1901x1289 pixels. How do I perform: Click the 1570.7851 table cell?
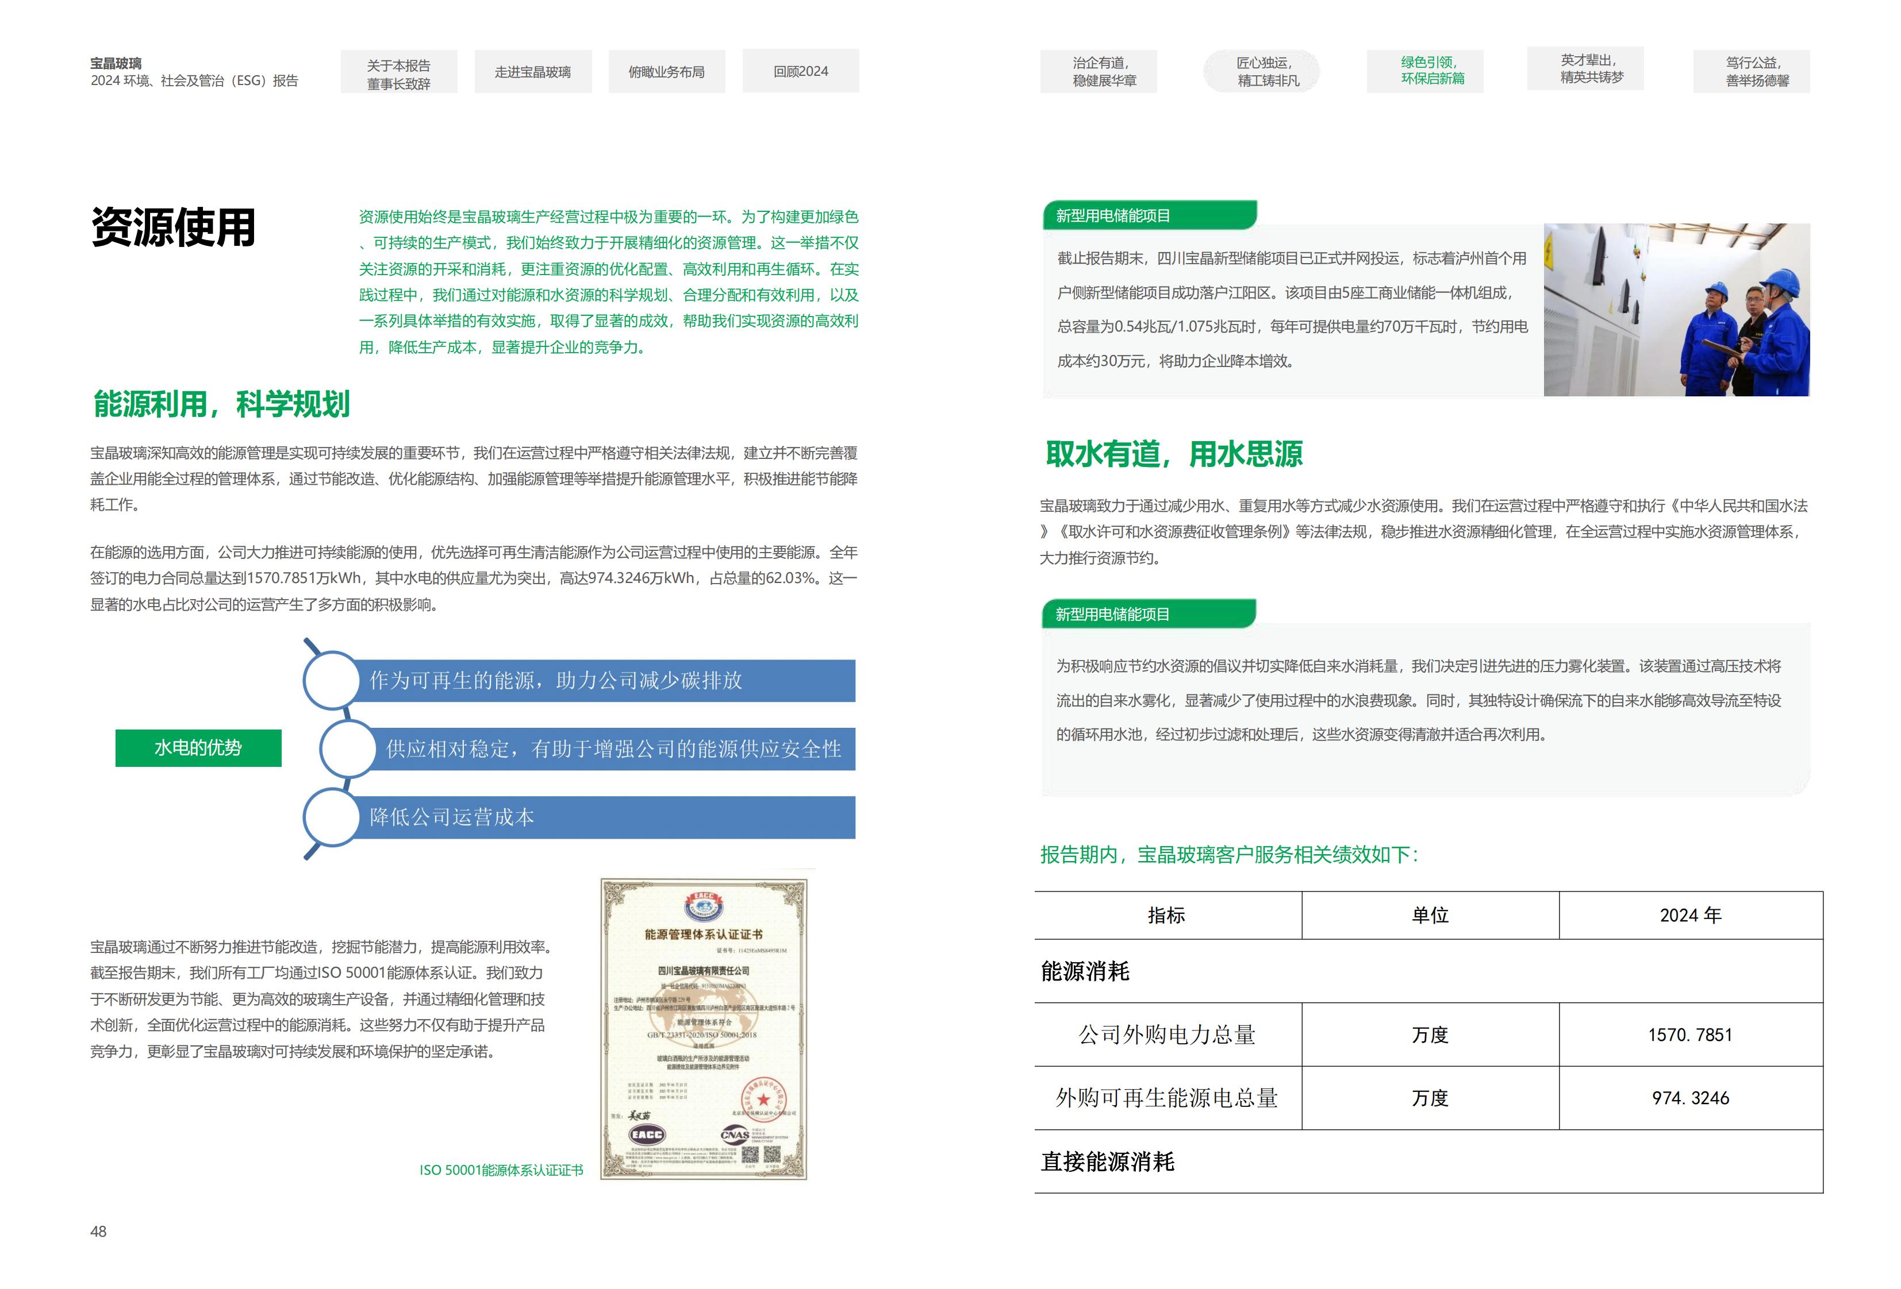tap(1690, 1035)
